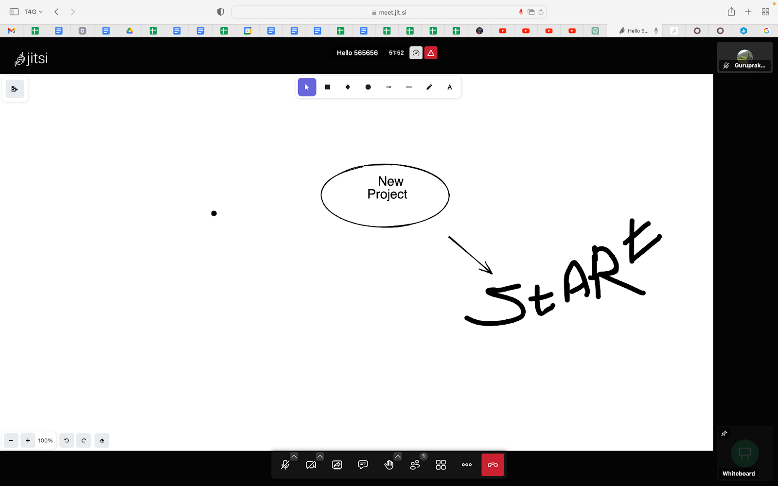Select the diamond shape tool
This screenshot has height=486, width=778.
point(348,87)
